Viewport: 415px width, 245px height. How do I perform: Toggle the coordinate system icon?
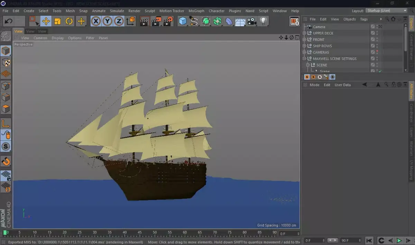coord(131,21)
